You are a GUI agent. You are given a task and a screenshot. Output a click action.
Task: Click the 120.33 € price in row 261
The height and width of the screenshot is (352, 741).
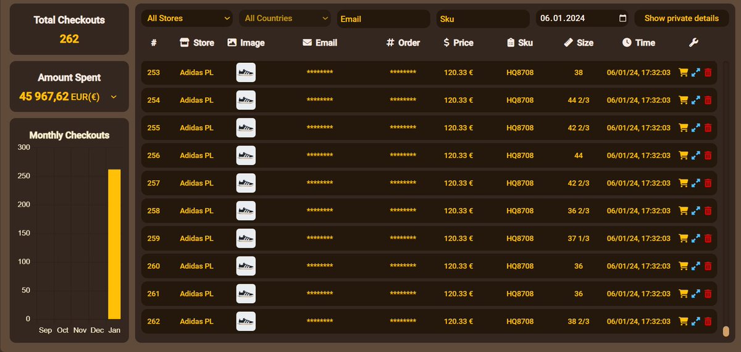(458, 293)
